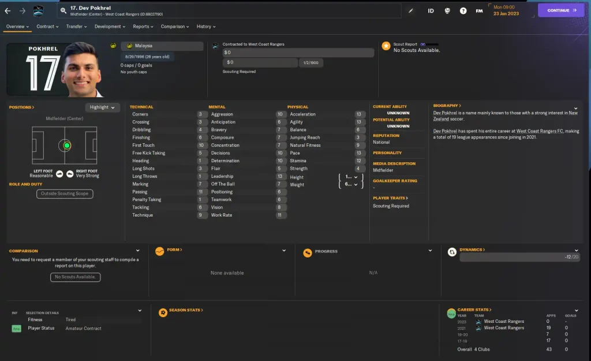591x361 pixels.
Task: Click the Form panel orange icon
Action: [x=159, y=251]
